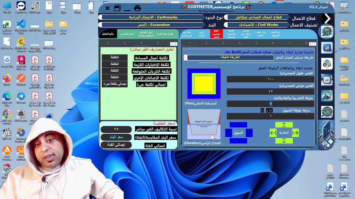Switch to the علاوة هيئة الابنية tab
The image size is (355, 199).
tap(165, 34)
